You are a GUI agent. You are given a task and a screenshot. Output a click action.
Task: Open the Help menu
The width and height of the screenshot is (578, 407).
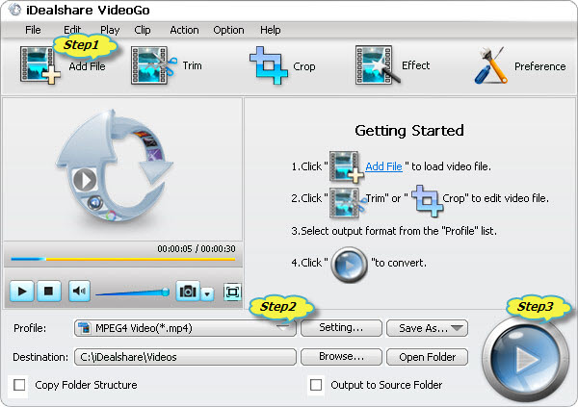[270, 30]
